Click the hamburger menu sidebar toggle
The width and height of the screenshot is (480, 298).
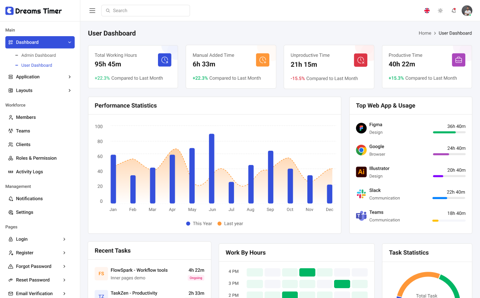tap(92, 11)
